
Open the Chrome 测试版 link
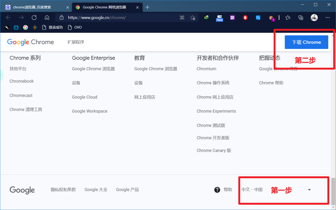(211, 126)
